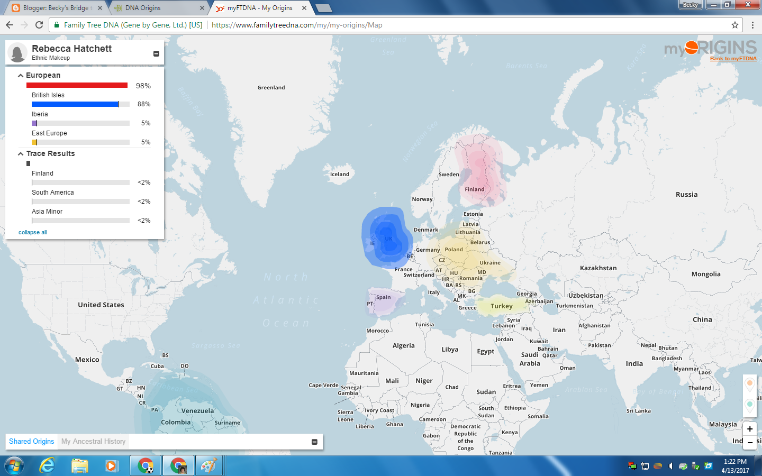The height and width of the screenshot is (476, 762).
Task: Collapse the Trace Results section chevron
Action: coord(21,154)
